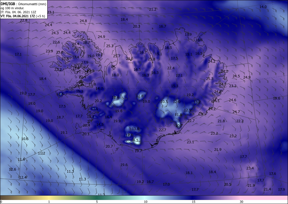Click the value '23.9' on the map
Viewport: 288px width, 204px height.
point(49,51)
